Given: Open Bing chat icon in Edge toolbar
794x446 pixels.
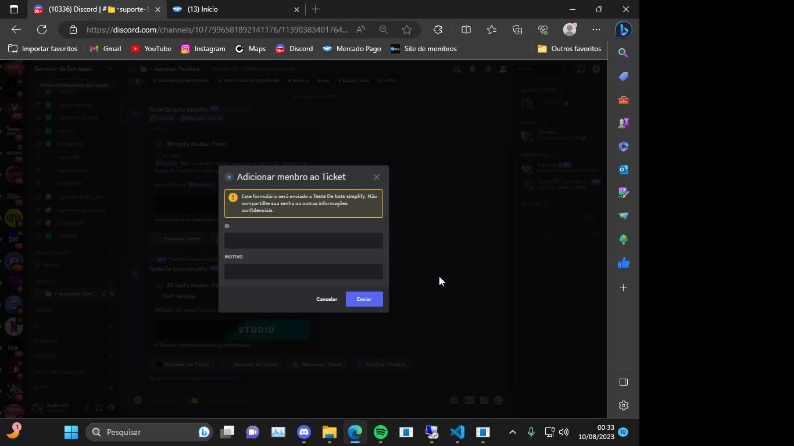Looking at the screenshot, I should 623,30.
